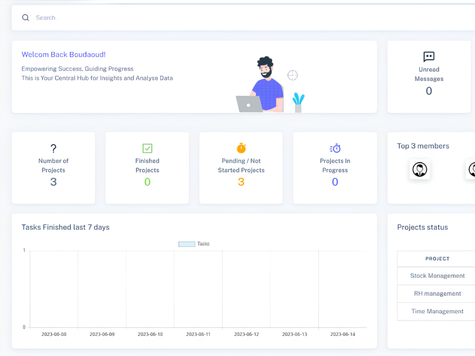475x356 pixels.
Task: Click the Projects status heading
Action: pos(423,227)
